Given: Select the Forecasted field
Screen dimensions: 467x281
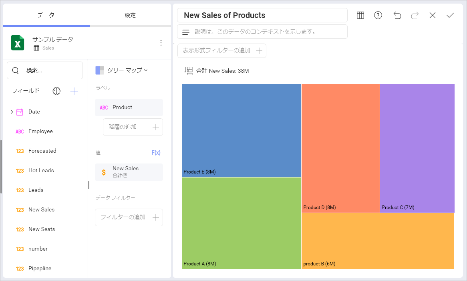Looking at the screenshot, I should tap(42, 151).
